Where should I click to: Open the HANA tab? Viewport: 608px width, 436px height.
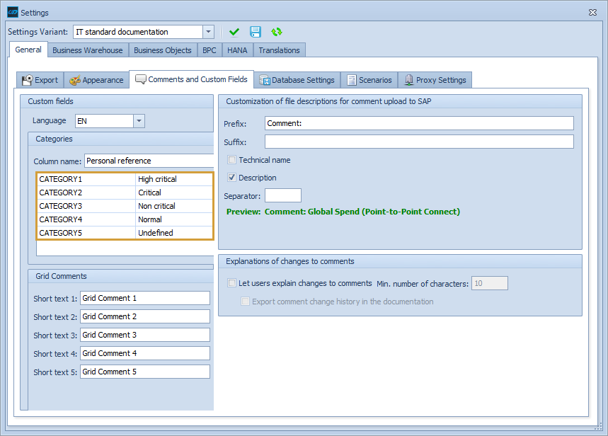point(236,50)
